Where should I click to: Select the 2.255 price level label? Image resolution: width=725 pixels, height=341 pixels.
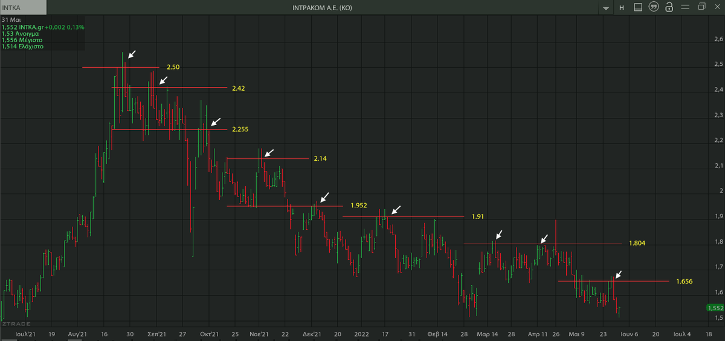(240, 129)
